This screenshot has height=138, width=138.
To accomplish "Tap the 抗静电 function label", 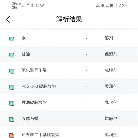I will pyautogui.click(x=111, y=119).
